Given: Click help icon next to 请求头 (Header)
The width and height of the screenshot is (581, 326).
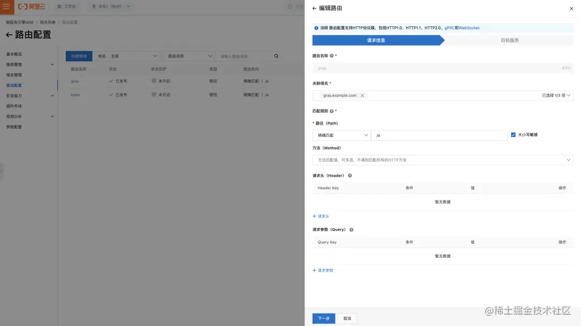Looking at the screenshot, I should (350, 176).
